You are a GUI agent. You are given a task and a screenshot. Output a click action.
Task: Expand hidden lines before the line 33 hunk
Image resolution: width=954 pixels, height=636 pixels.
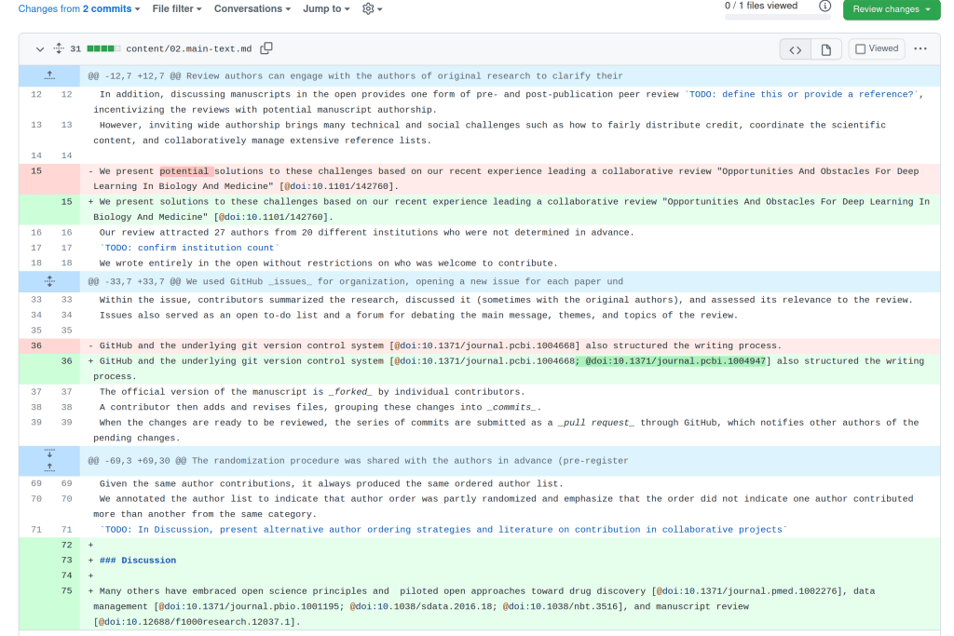coord(50,281)
